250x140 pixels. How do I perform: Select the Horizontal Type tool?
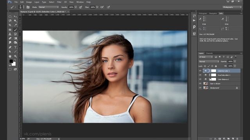coord(15,47)
